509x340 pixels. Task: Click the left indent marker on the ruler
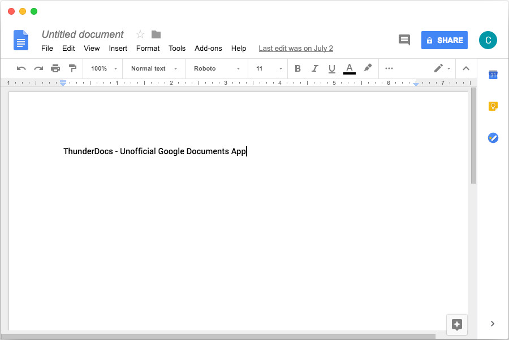pos(63,83)
